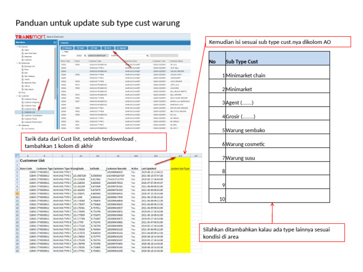Click the 'Sub Type Cust' table header
Viewport: 363px width, 272px height.
[277, 58]
